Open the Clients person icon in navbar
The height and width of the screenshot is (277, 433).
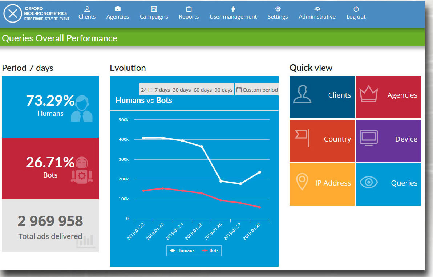click(x=87, y=9)
